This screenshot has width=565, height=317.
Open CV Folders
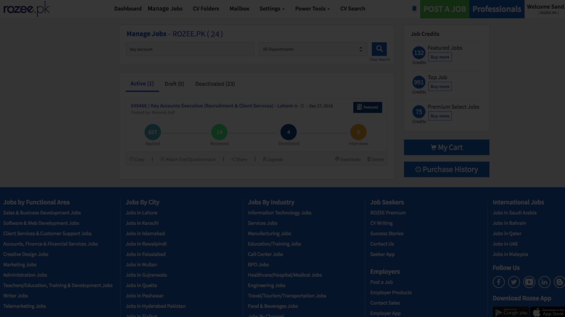click(206, 9)
